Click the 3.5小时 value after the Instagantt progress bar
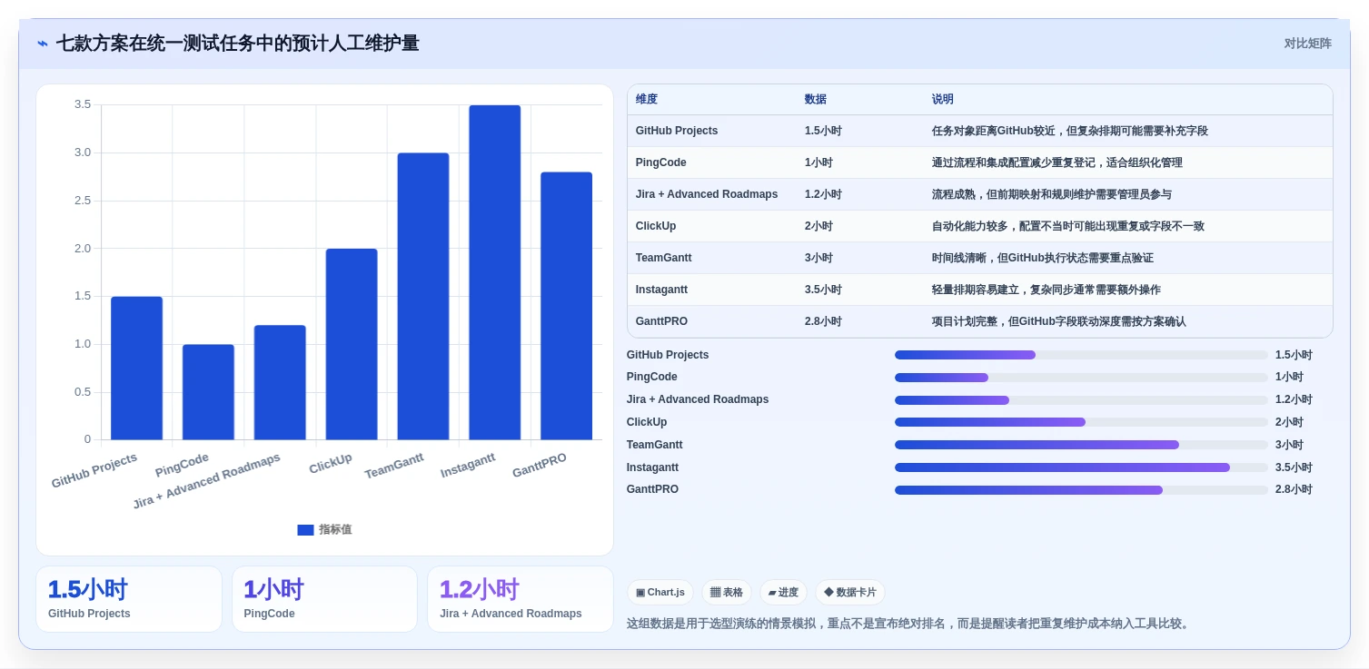1369x669 pixels. [x=1294, y=467]
